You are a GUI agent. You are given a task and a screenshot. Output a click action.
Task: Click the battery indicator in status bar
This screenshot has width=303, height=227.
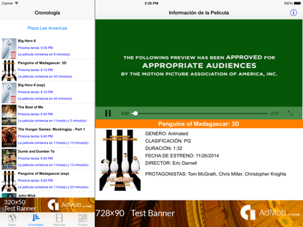click(x=297, y=3)
